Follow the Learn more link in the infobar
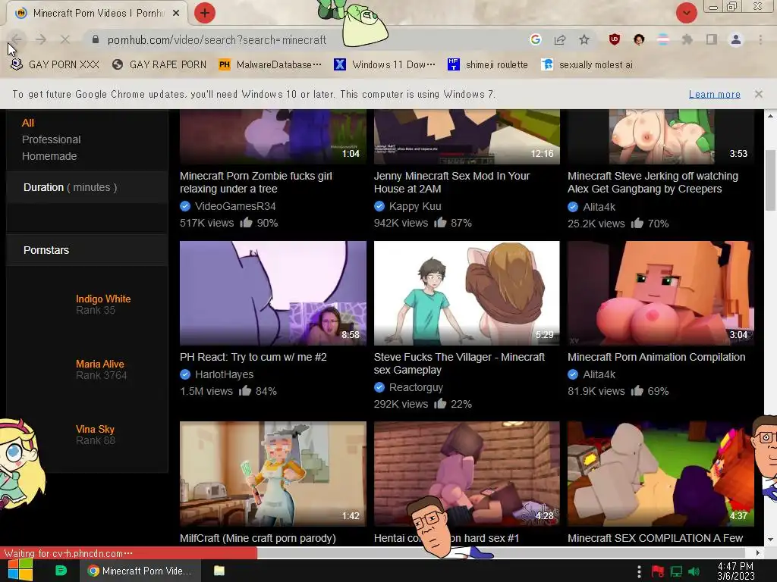777x582 pixels. (x=715, y=94)
